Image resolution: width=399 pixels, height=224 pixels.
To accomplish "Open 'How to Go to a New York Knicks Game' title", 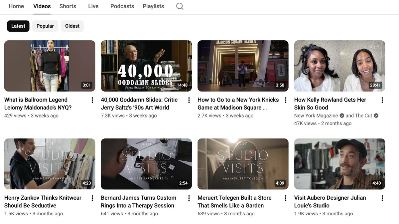I will [x=238, y=104].
